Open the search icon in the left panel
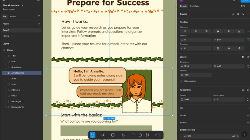 click(39, 16)
